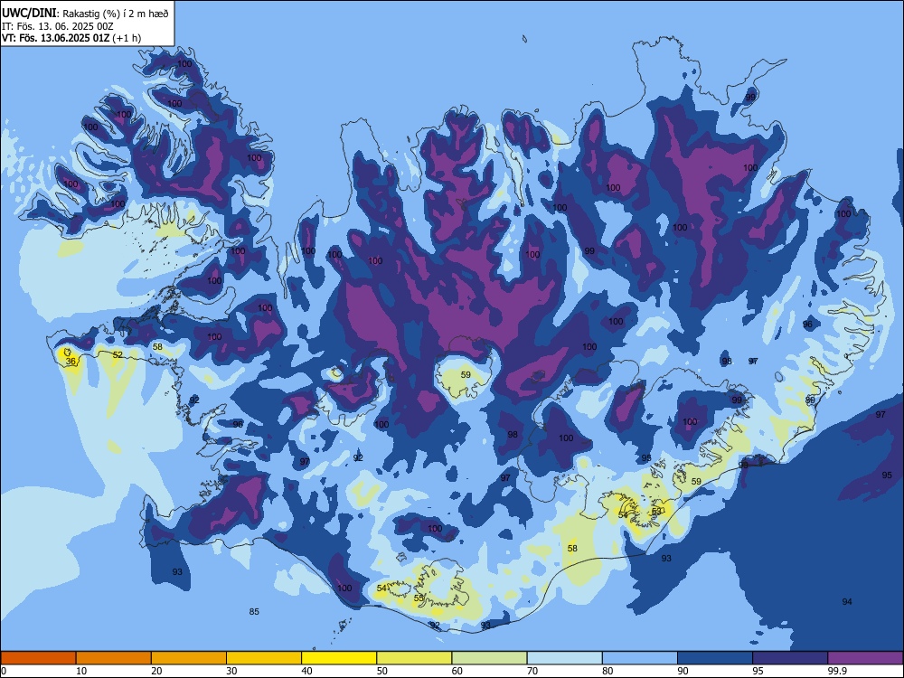Viewport: 904px width, 678px height.
Task: Click the '99.9' legend scale label
Action: coord(836,671)
